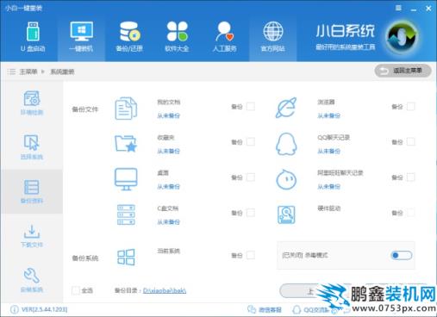Screen dimensions: 437x317
Task: Click the breadcrumb list icon before 主菜单
Action: pyautogui.click(x=11, y=71)
